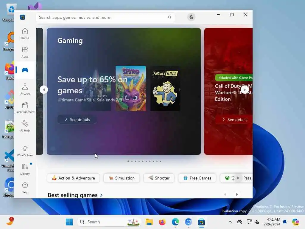Filter by Simulation category
Viewport: 305px width, 229px height.
[x=122, y=178]
